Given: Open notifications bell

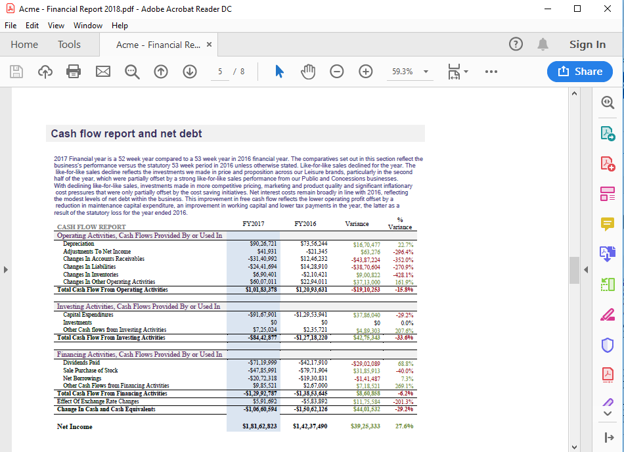Looking at the screenshot, I should click(x=543, y=44).
